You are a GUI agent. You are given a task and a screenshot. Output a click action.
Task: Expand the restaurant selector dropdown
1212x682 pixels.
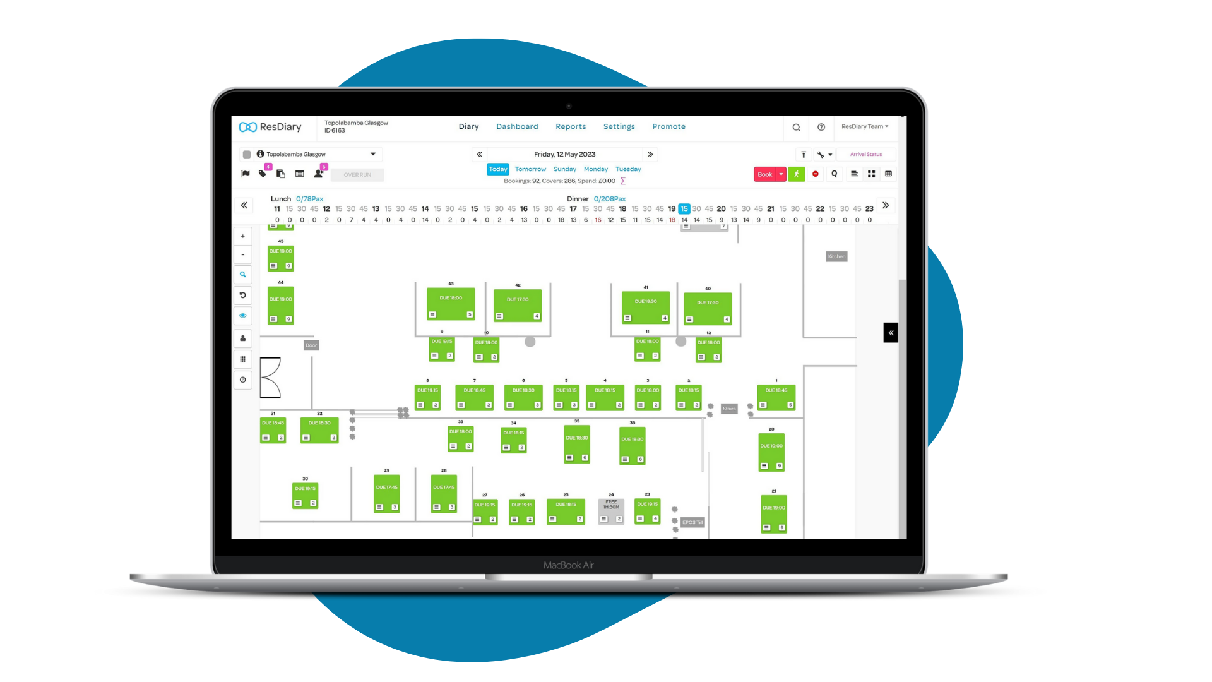[x=373, y=154]
